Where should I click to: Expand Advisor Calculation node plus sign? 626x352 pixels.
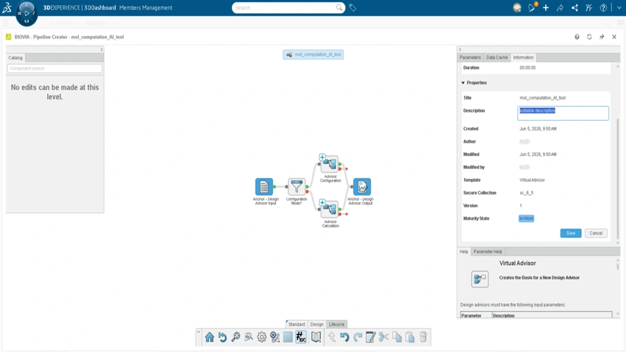(322, 203)
